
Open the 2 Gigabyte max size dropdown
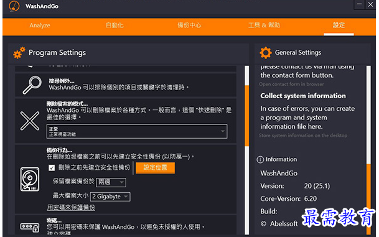click(110, 197)
